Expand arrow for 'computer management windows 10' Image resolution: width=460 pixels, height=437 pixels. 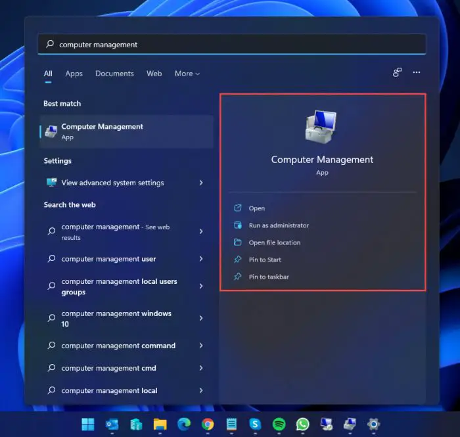point(201,318)
